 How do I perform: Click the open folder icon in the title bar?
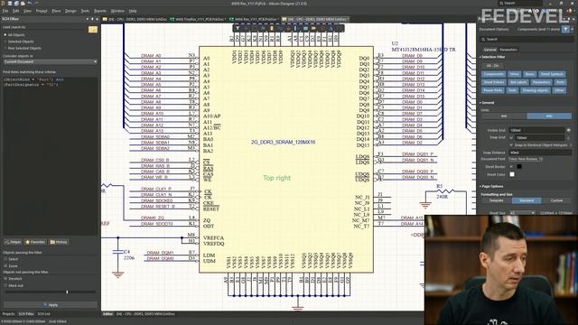(x=23, y=4)
